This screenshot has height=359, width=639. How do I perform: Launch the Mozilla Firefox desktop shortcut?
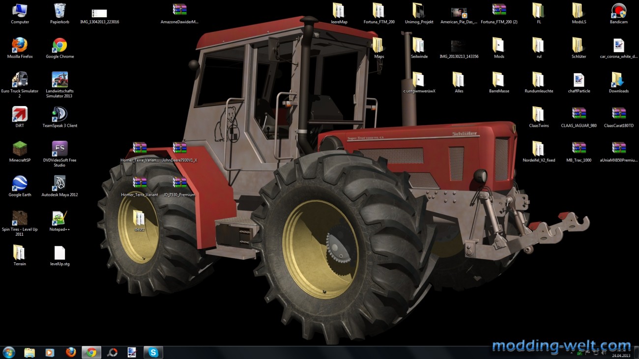[20, 48]
